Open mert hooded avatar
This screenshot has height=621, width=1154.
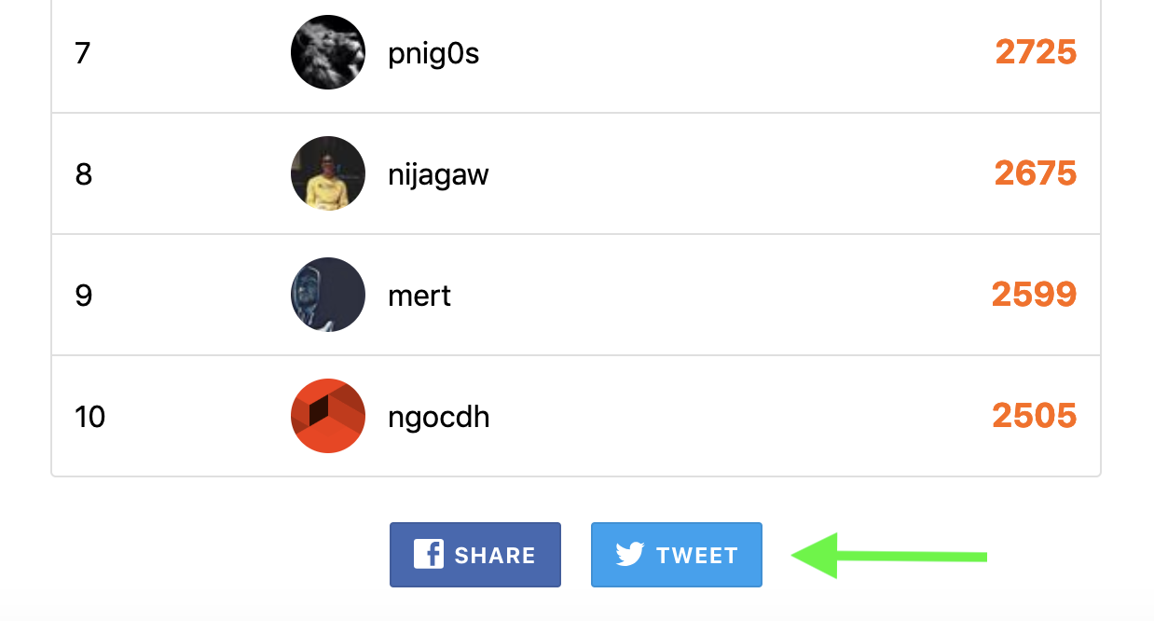(328, 295)
